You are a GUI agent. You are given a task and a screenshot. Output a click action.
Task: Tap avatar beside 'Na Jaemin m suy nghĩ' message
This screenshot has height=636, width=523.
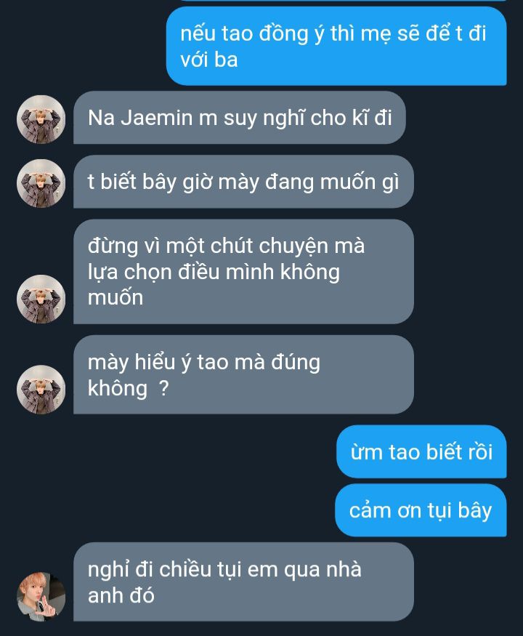(x=41, y=120)
